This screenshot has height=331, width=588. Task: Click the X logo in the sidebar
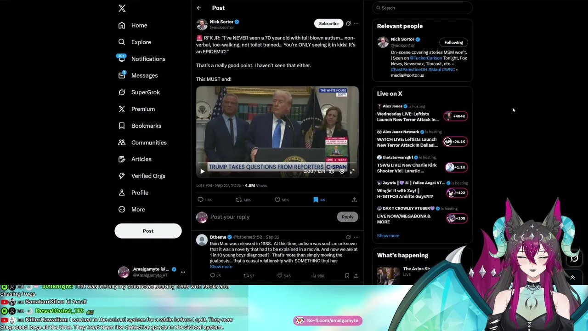tap(122, 8)
